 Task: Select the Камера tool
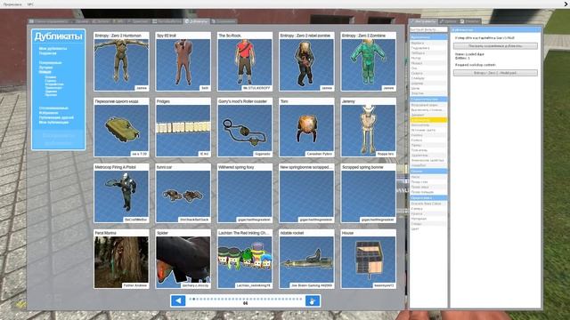(x=428, y=209)
